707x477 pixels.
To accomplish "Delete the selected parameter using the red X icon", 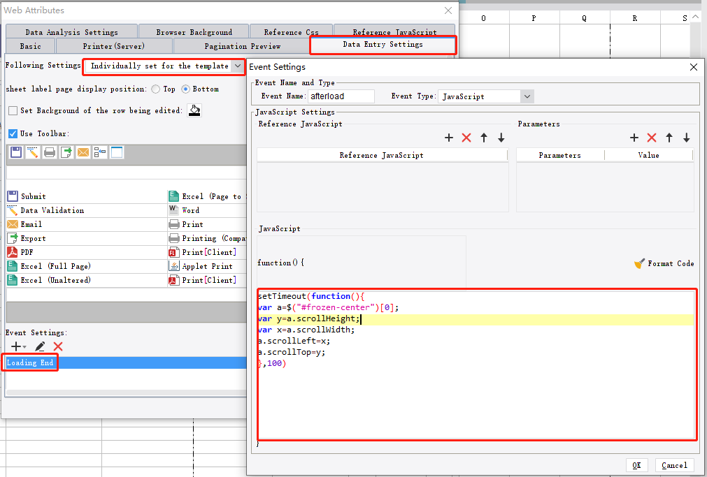I will [651, 138].
